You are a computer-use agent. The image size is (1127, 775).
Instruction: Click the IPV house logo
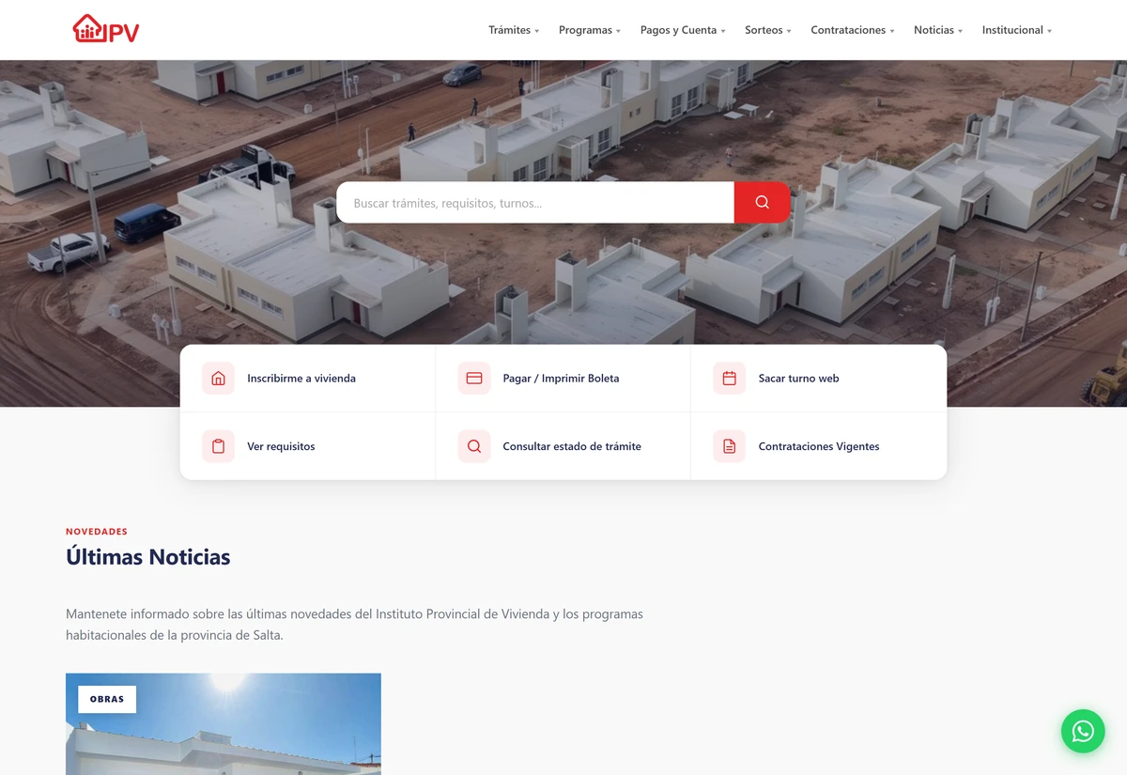click(106, 29)
